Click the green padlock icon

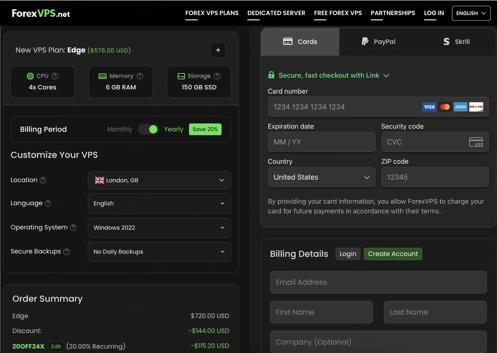271,75
